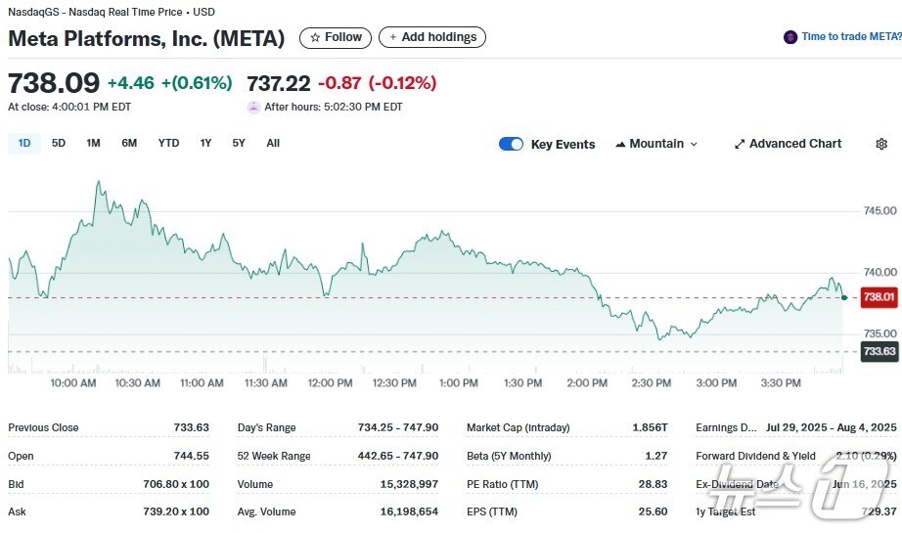
Task: Show the All time chart range
Action: [273, 143]
